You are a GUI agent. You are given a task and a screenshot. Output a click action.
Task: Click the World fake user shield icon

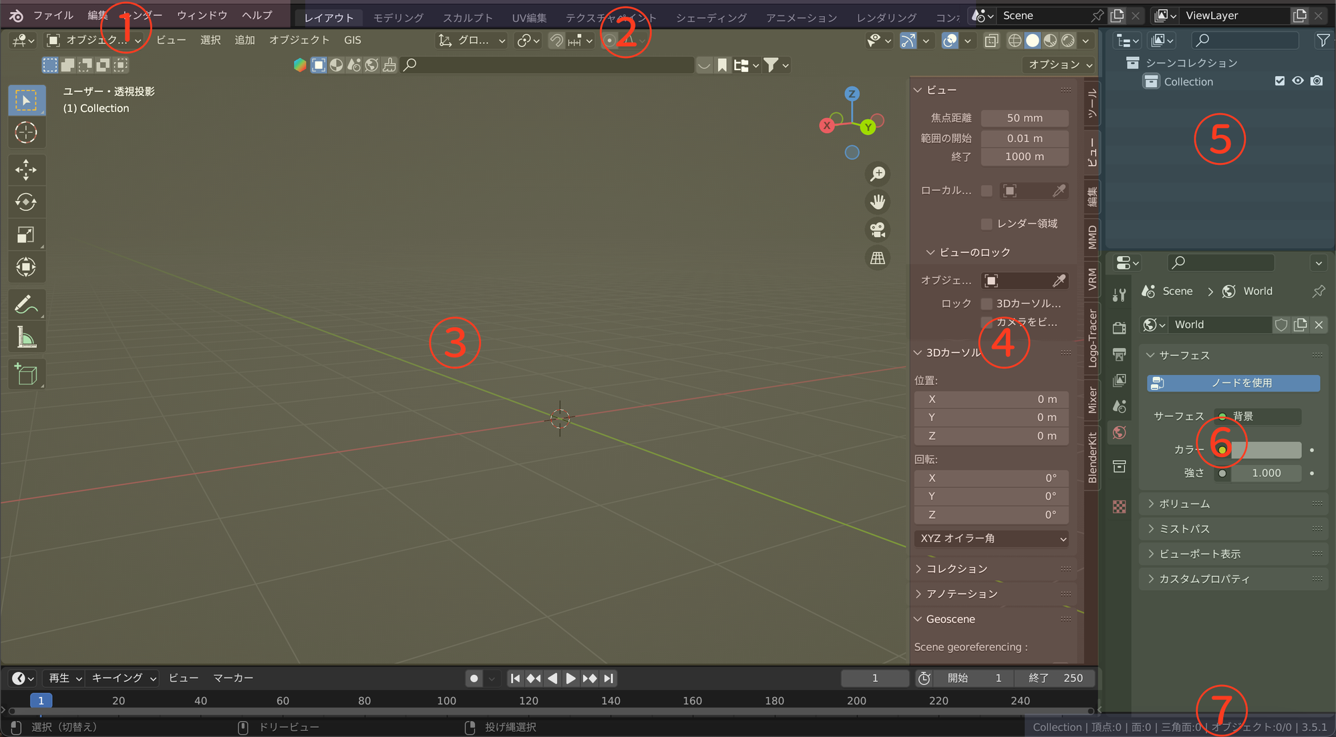(x=1281, y=325)
